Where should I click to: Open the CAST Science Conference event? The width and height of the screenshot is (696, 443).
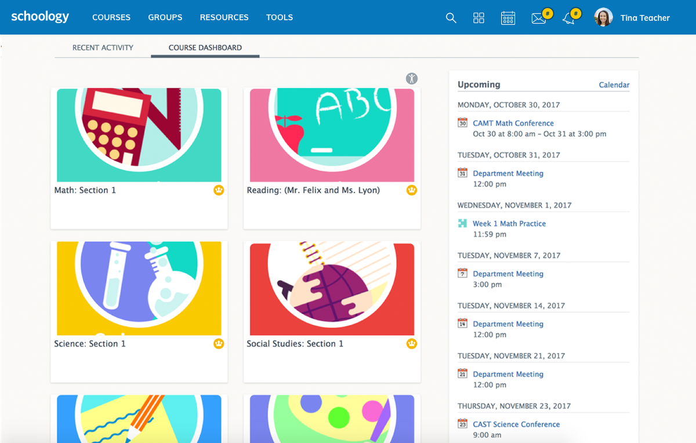coord(516,424)
